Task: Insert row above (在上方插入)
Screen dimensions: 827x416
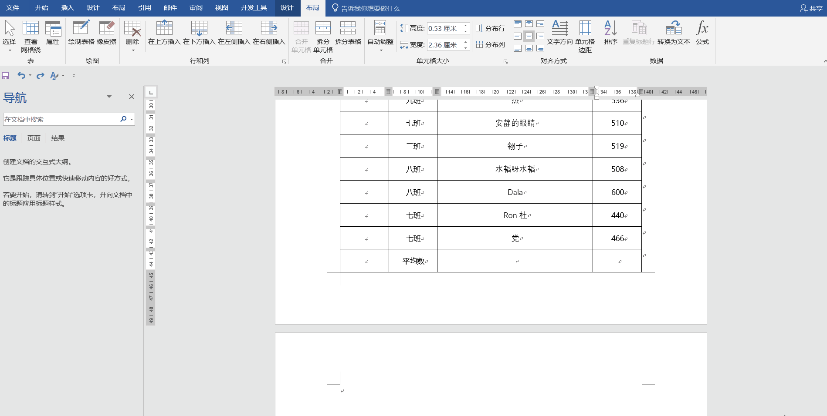Action: click(164, 33)
